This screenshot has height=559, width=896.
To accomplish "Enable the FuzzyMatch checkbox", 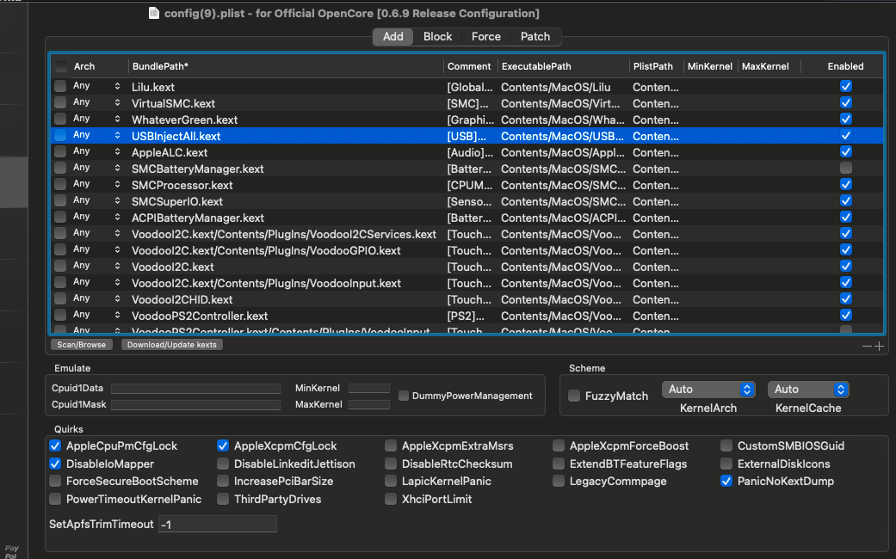I will (x=574, y=396).
